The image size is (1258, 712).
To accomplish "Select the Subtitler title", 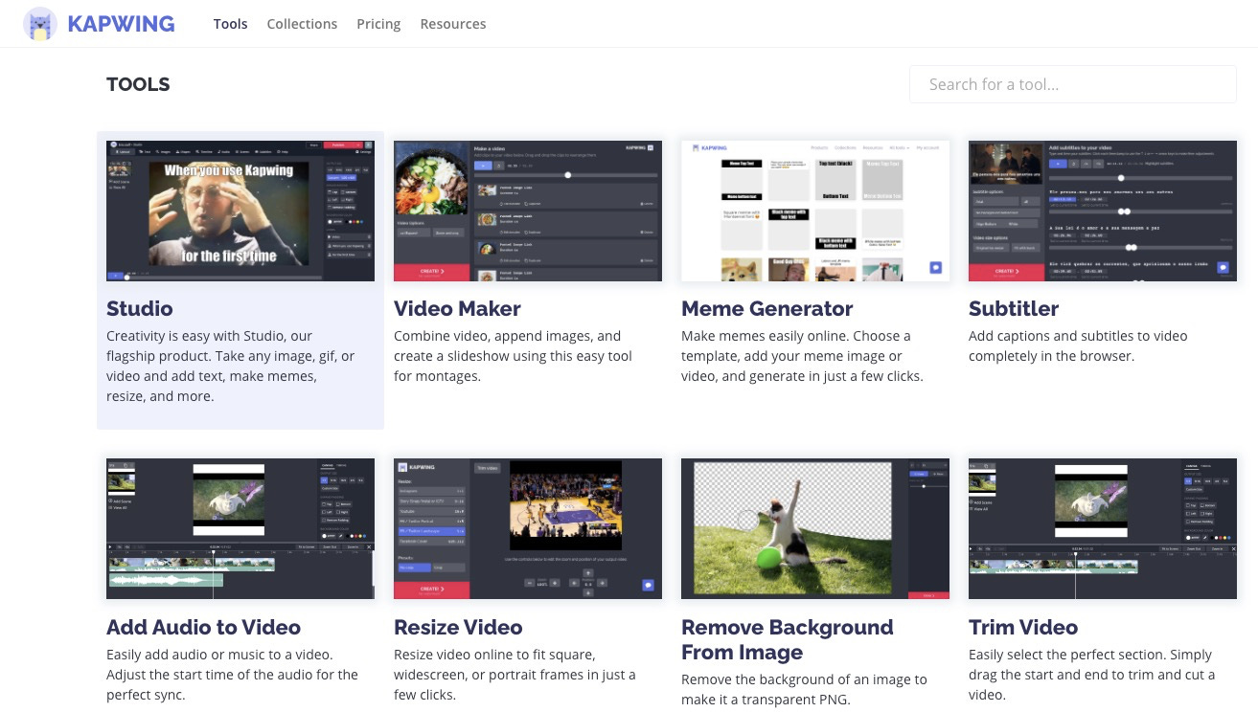I will 1014,308.
